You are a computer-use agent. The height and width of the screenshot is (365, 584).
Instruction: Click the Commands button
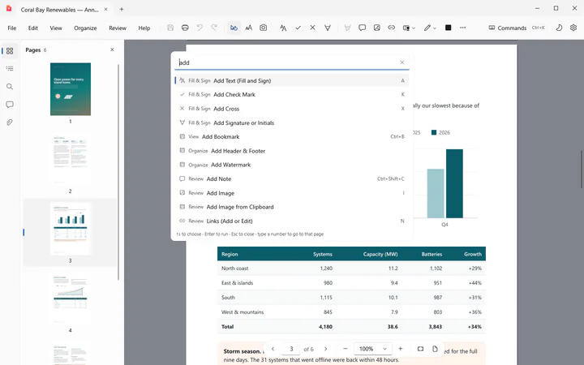tap(517, 28)
